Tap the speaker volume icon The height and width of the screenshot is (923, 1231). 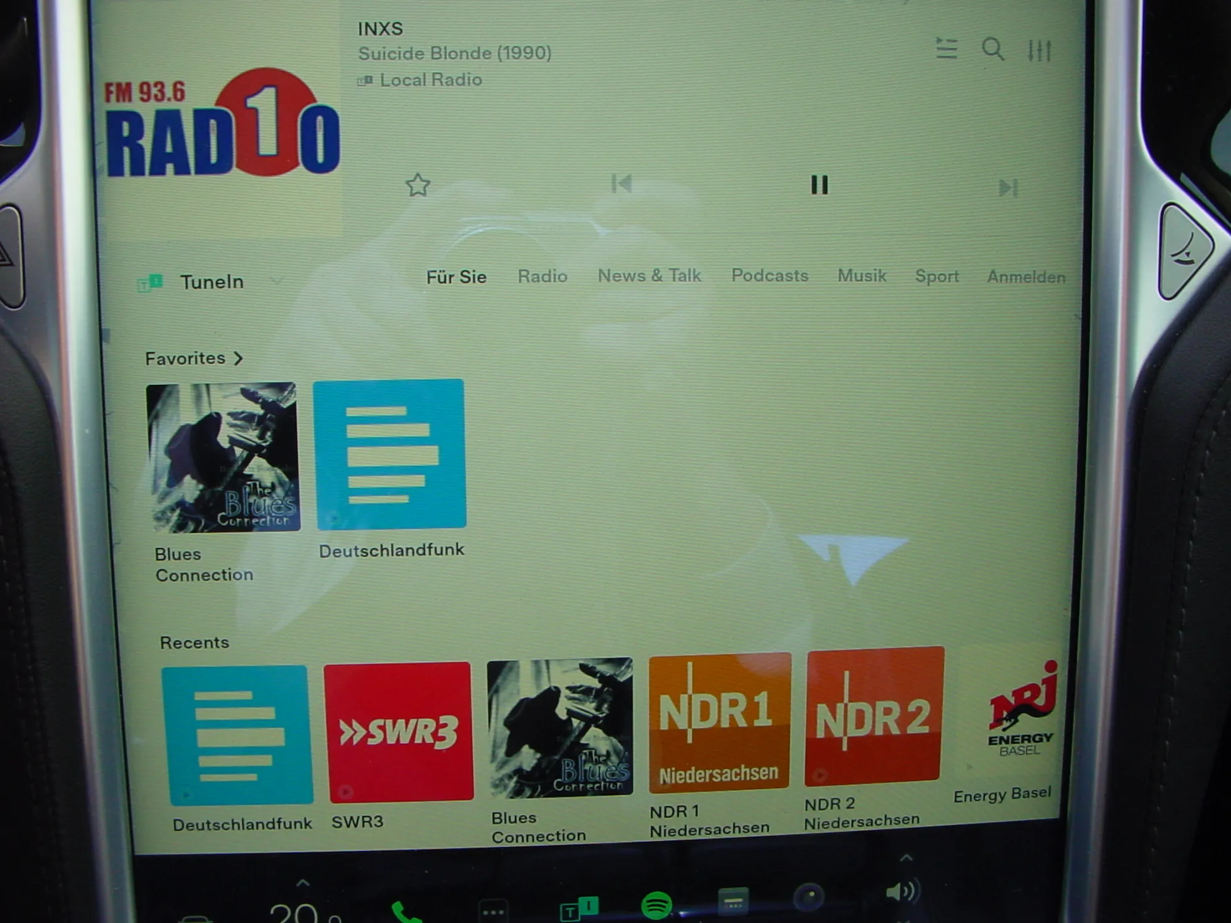(x=901, y=892)
